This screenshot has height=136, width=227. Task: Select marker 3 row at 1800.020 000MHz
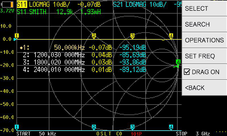[84, 62]
